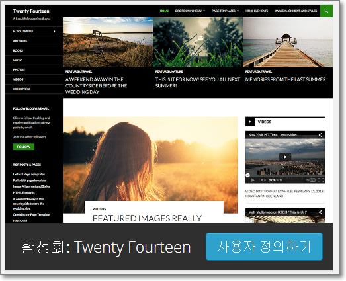Open the Dropdown Menu in the top navigation

click(190, 11)
